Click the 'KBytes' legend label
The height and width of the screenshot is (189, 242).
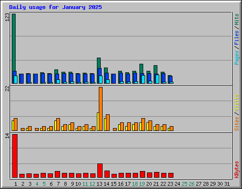(236, 170)
